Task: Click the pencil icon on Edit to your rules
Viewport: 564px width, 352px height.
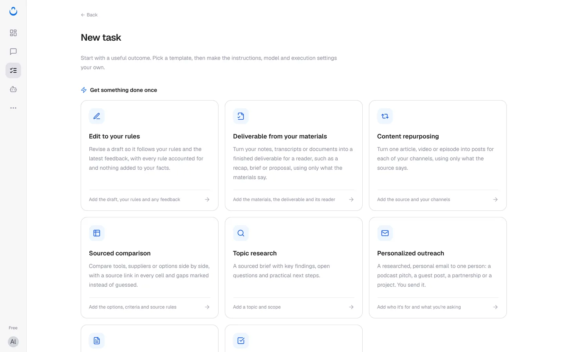Action: [97, 116]
